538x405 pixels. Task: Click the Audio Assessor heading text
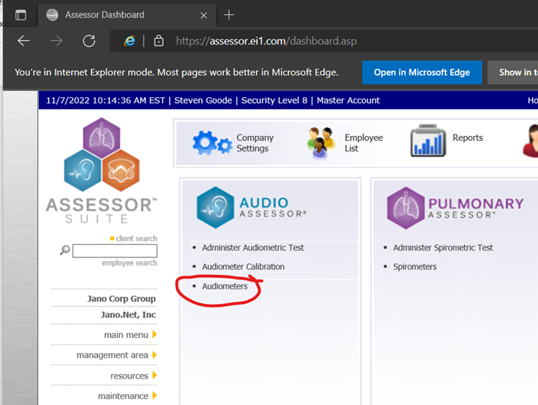273,208
